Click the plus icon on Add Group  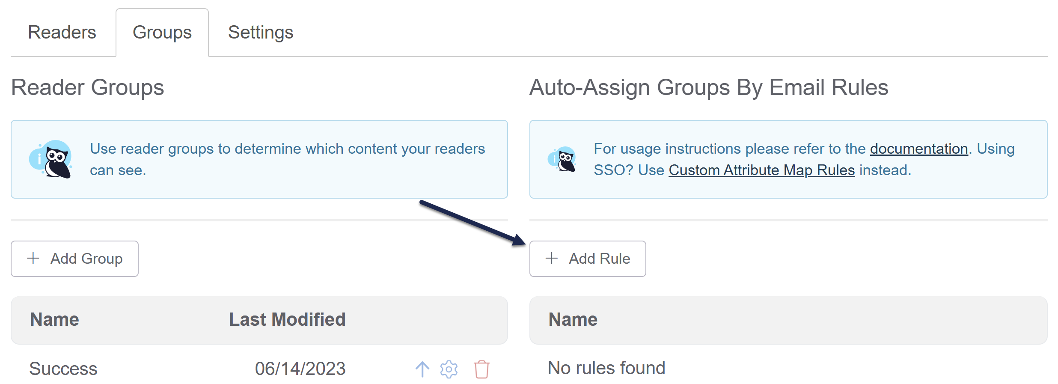[x=33, y=258]
